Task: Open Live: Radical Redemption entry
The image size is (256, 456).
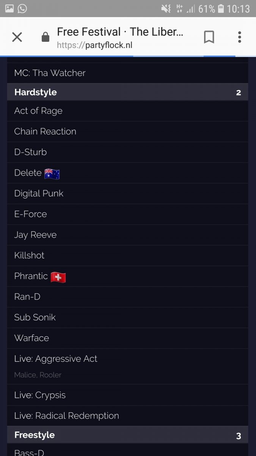Action: (x=66, y=416)
